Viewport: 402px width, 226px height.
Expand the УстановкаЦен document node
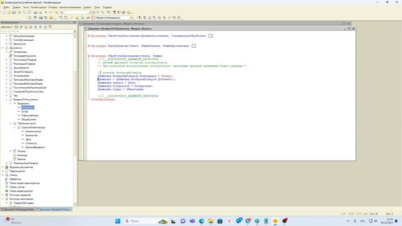(7, 75)
